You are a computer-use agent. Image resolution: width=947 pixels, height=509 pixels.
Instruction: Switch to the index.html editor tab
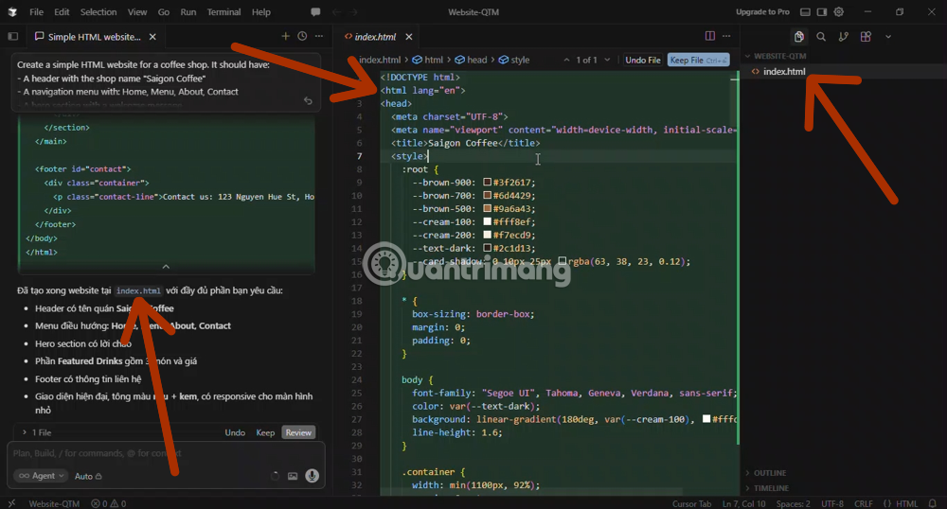[x=374, y=37]
